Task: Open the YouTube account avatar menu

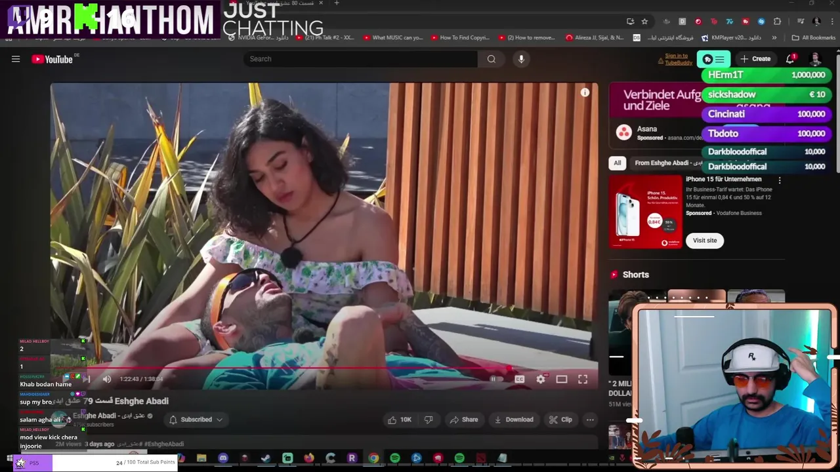Action: (x=816, y=59)
